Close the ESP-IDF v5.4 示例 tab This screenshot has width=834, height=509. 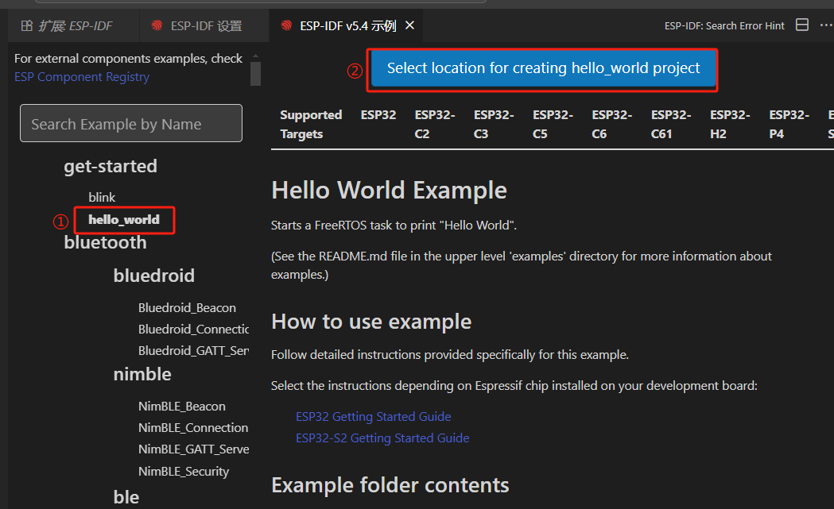click(x=409, y=25)
